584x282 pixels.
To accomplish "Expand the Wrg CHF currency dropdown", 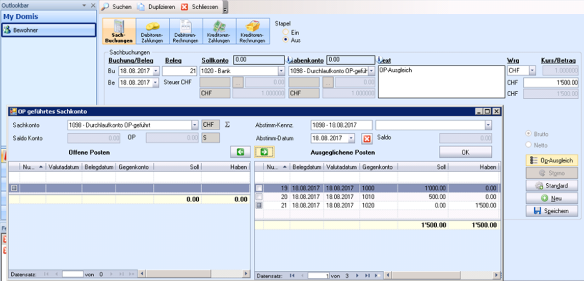I will (x=532, y=71).
